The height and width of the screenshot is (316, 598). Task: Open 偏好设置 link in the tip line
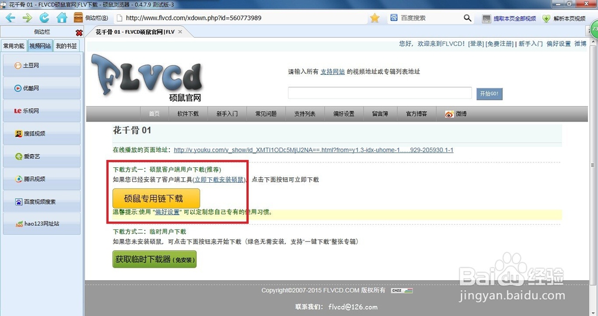click(167, 212)
